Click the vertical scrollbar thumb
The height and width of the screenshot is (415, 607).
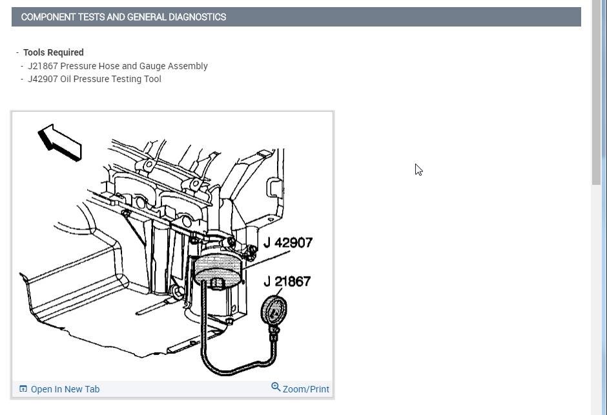tap(597, 93)
